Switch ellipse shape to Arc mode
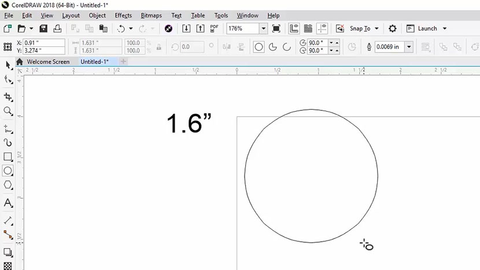This screenshot has width=480, height=270. pyautogui.click(x=286, y=47)
